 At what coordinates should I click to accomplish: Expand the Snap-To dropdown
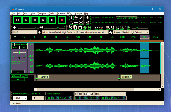[x=38, y=98]
